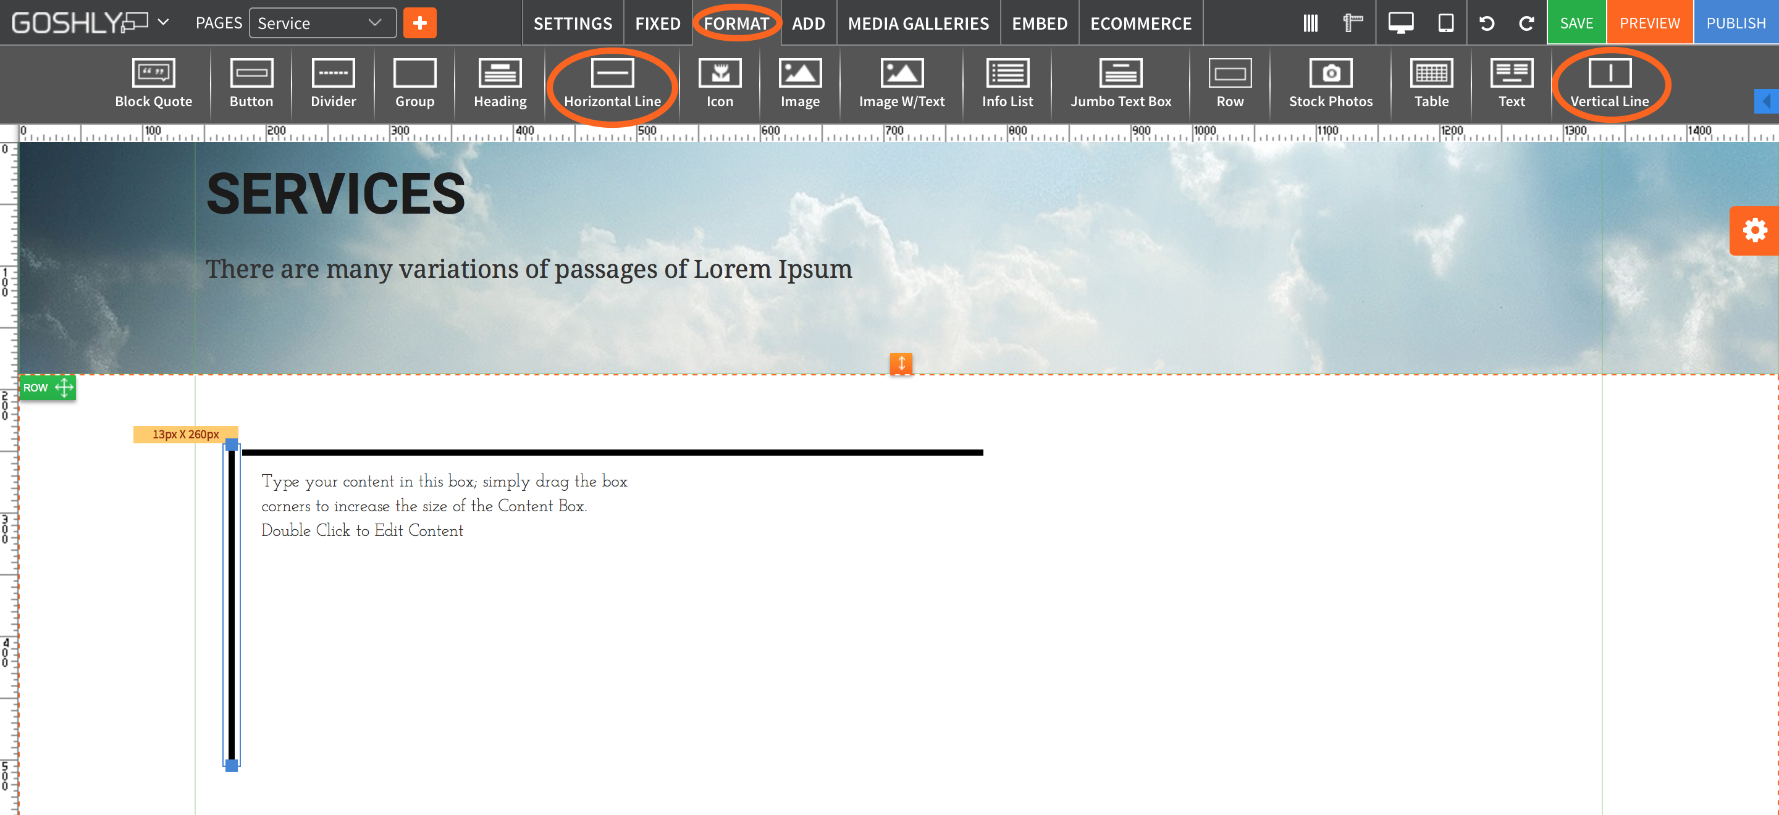Screen dimensions: 1779x815
Task: Toggle the ruler display icon
Action: tap(1352, 23)
